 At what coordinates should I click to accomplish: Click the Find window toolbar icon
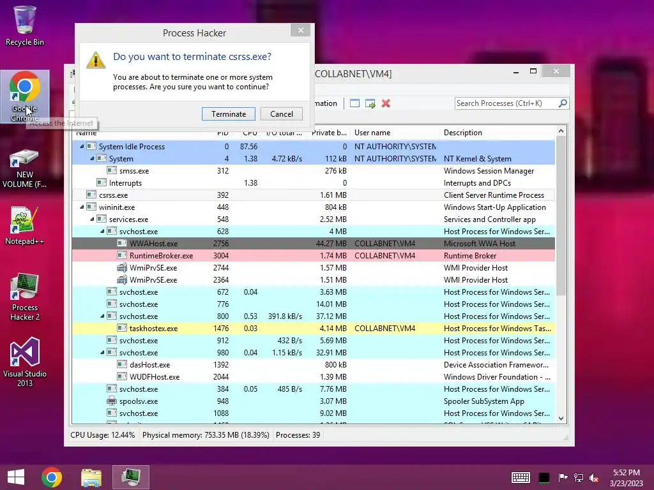point(354,103)
